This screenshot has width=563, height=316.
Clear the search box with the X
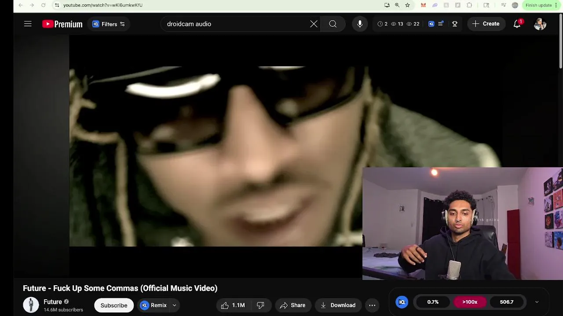[x=314, y=24]
